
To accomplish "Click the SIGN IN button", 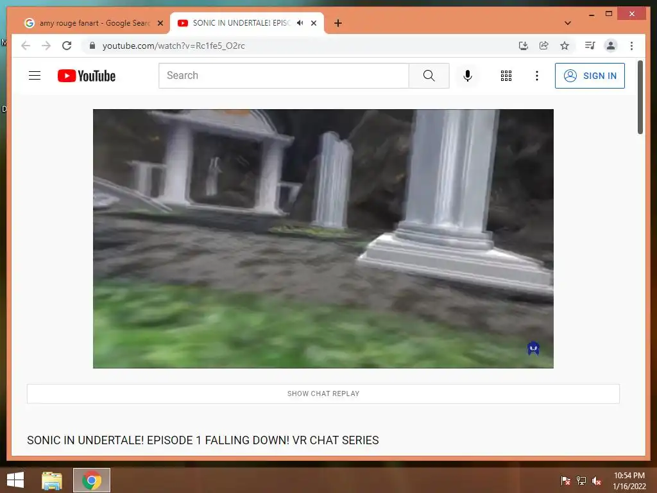I will [x=590, y=76].
